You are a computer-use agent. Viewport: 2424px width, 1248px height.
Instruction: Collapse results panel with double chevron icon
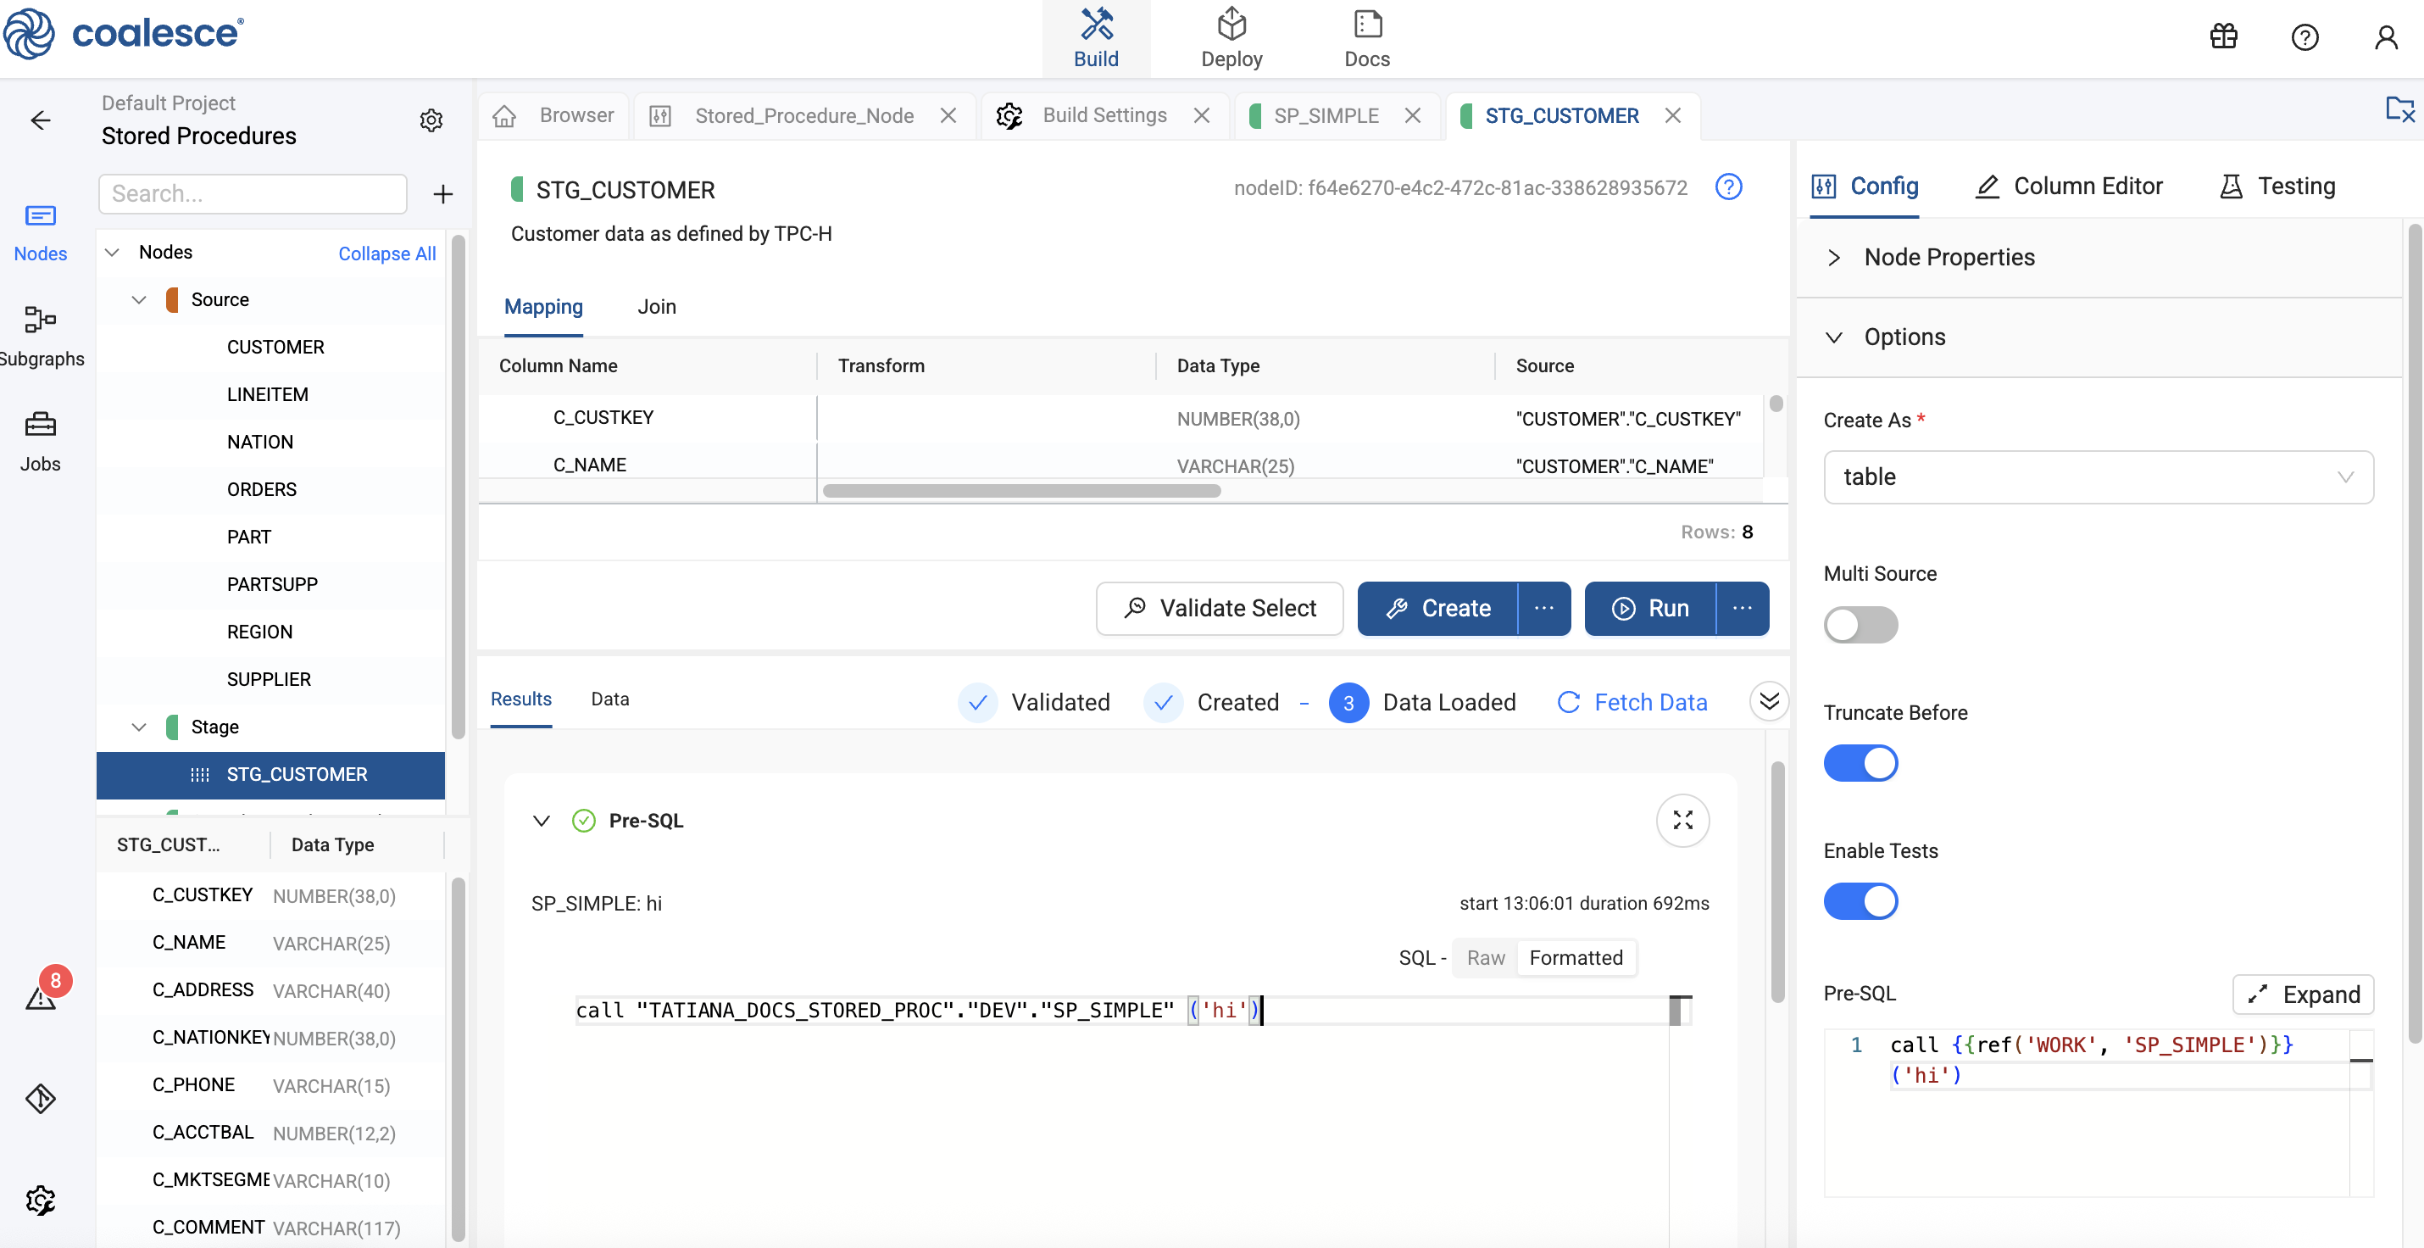(1769, 701)
